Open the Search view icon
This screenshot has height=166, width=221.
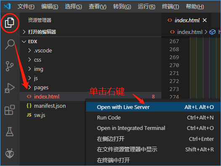tap(10, 44)
